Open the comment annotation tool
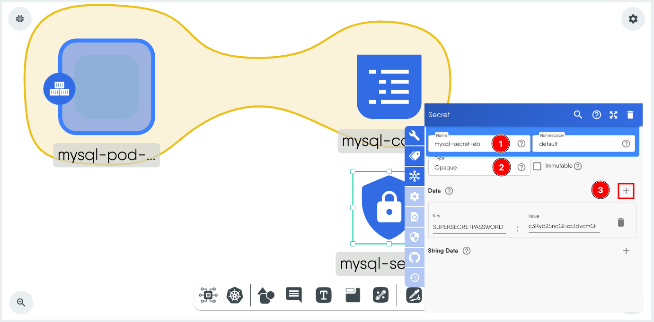The width and height of the screenshot is (654, 322). coord(294,295)
